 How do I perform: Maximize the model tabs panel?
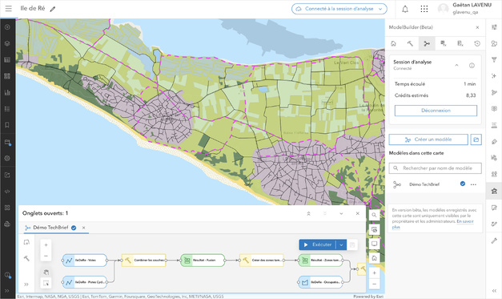(308, 213)
